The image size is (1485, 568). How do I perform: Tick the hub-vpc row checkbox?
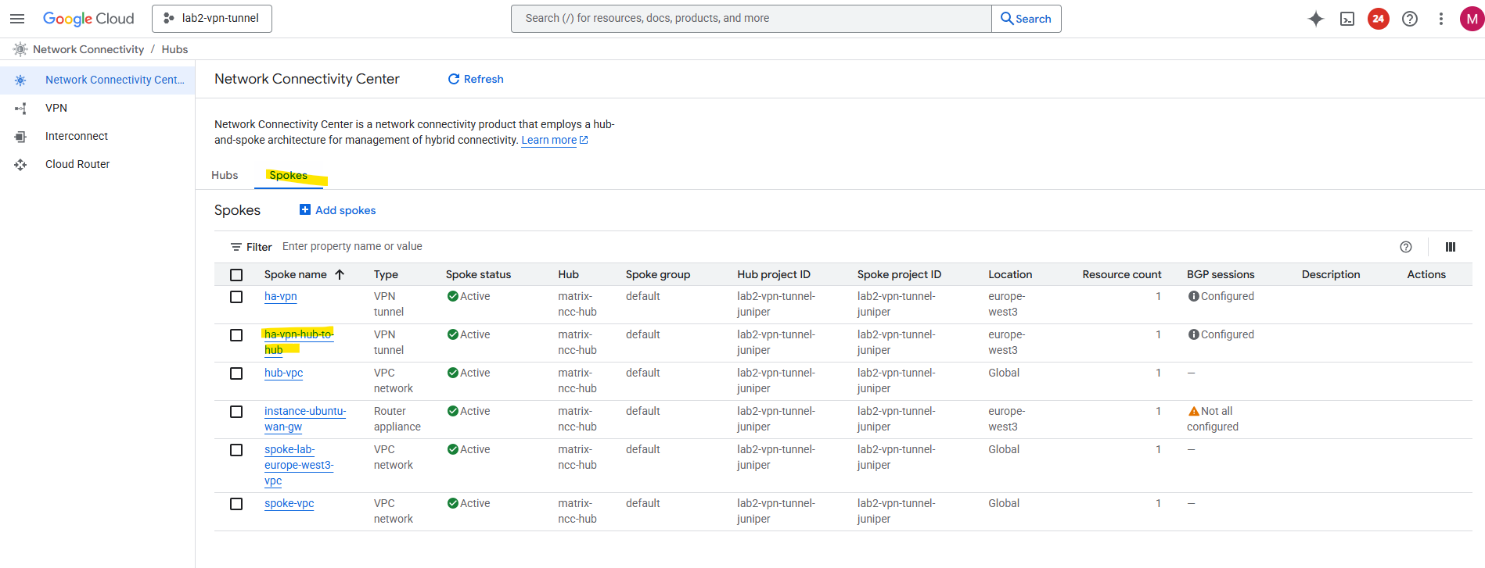pyautogui.click(x=236, y=373)
